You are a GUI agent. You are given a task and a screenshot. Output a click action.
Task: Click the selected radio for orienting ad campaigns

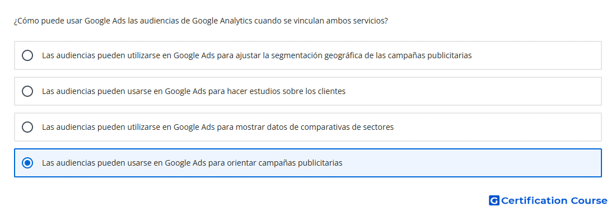tap(27, 163)
